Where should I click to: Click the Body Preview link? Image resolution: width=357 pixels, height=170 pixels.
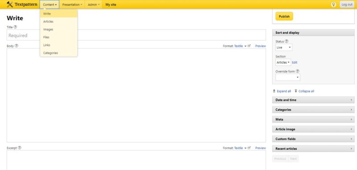click(261, 46)
